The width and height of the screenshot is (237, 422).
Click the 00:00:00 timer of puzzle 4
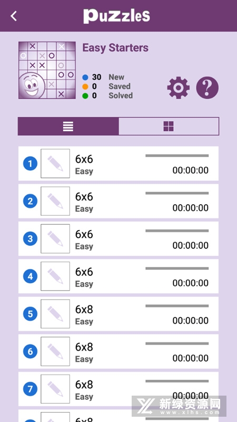click(191, 283)
